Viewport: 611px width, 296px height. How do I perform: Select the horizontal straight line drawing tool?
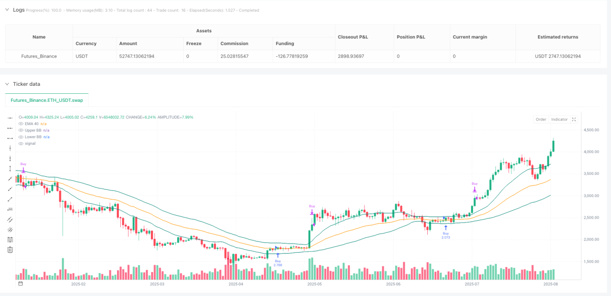[x=10, y=118]
